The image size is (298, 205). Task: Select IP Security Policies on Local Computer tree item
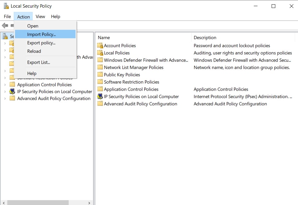pyautogui.click(x=55, y=92)
